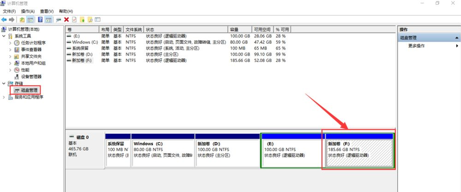
Task: Sort by the 容量 column header
Action: click(x=240, y=30)
